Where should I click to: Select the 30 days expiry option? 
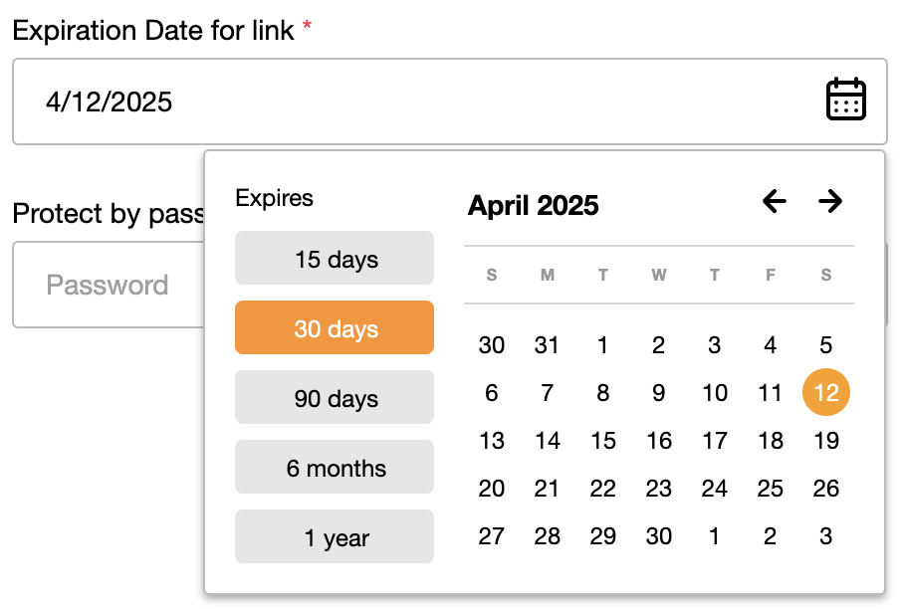coord(335,327)
